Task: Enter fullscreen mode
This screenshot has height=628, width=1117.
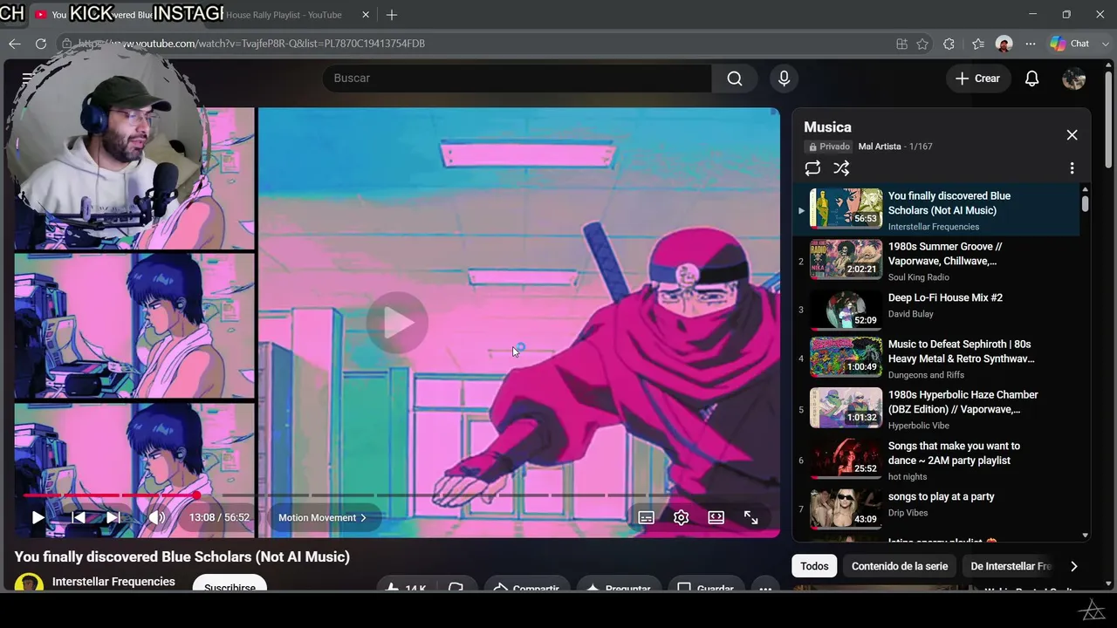Action: point(750,517)
